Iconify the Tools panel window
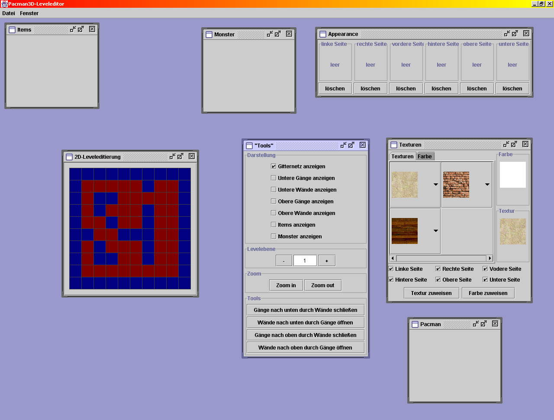This screenshot has width=554, height=420. point(343,145)
